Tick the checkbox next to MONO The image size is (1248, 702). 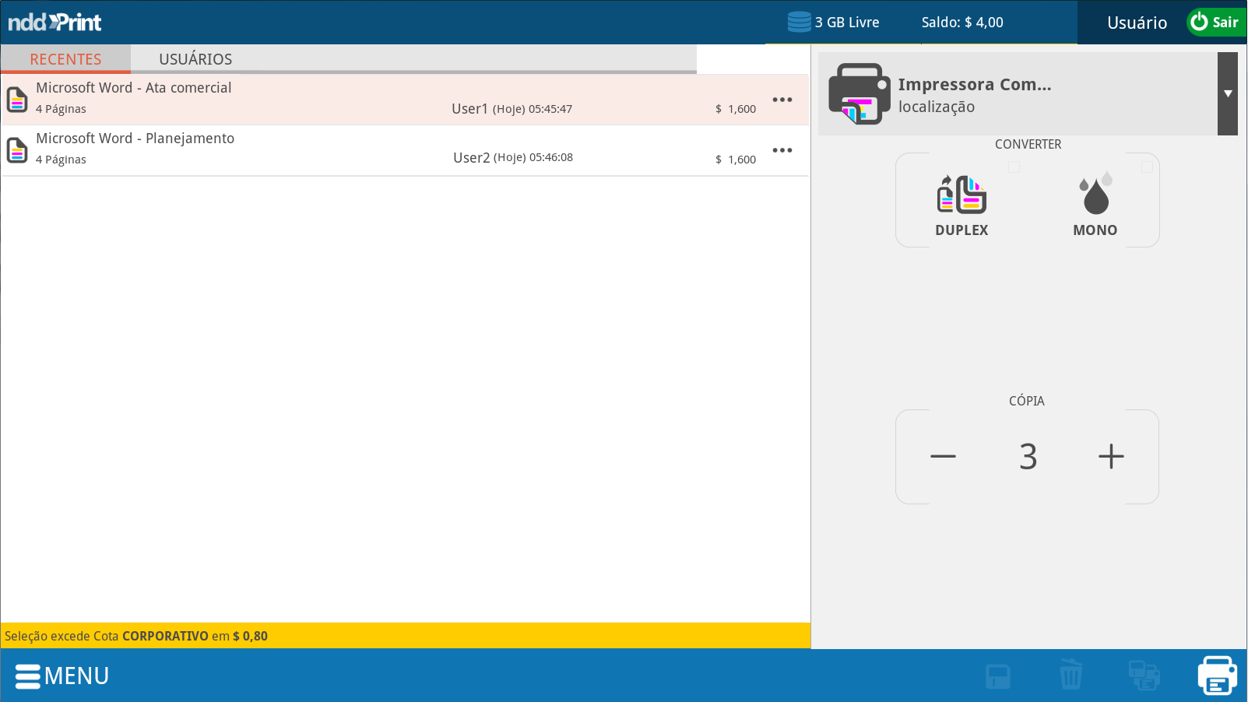point(1147,167)
